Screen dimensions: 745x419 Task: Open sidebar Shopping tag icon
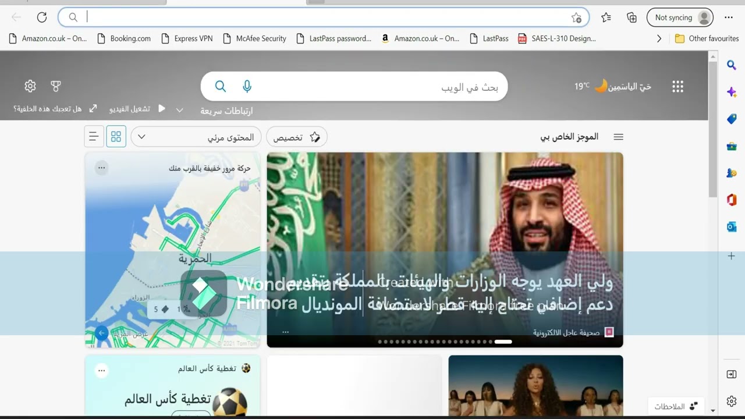732,119
